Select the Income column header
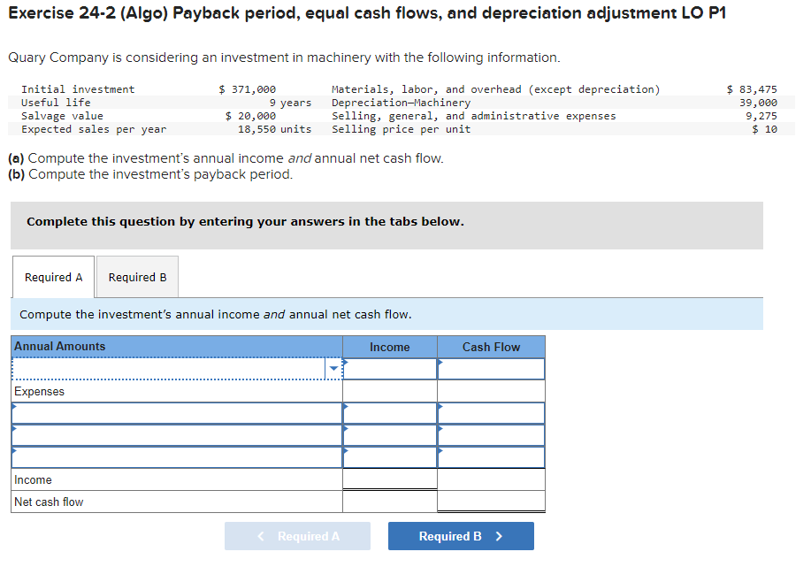The width and height of the screenshot is (811, 567). tap(389, 347)
